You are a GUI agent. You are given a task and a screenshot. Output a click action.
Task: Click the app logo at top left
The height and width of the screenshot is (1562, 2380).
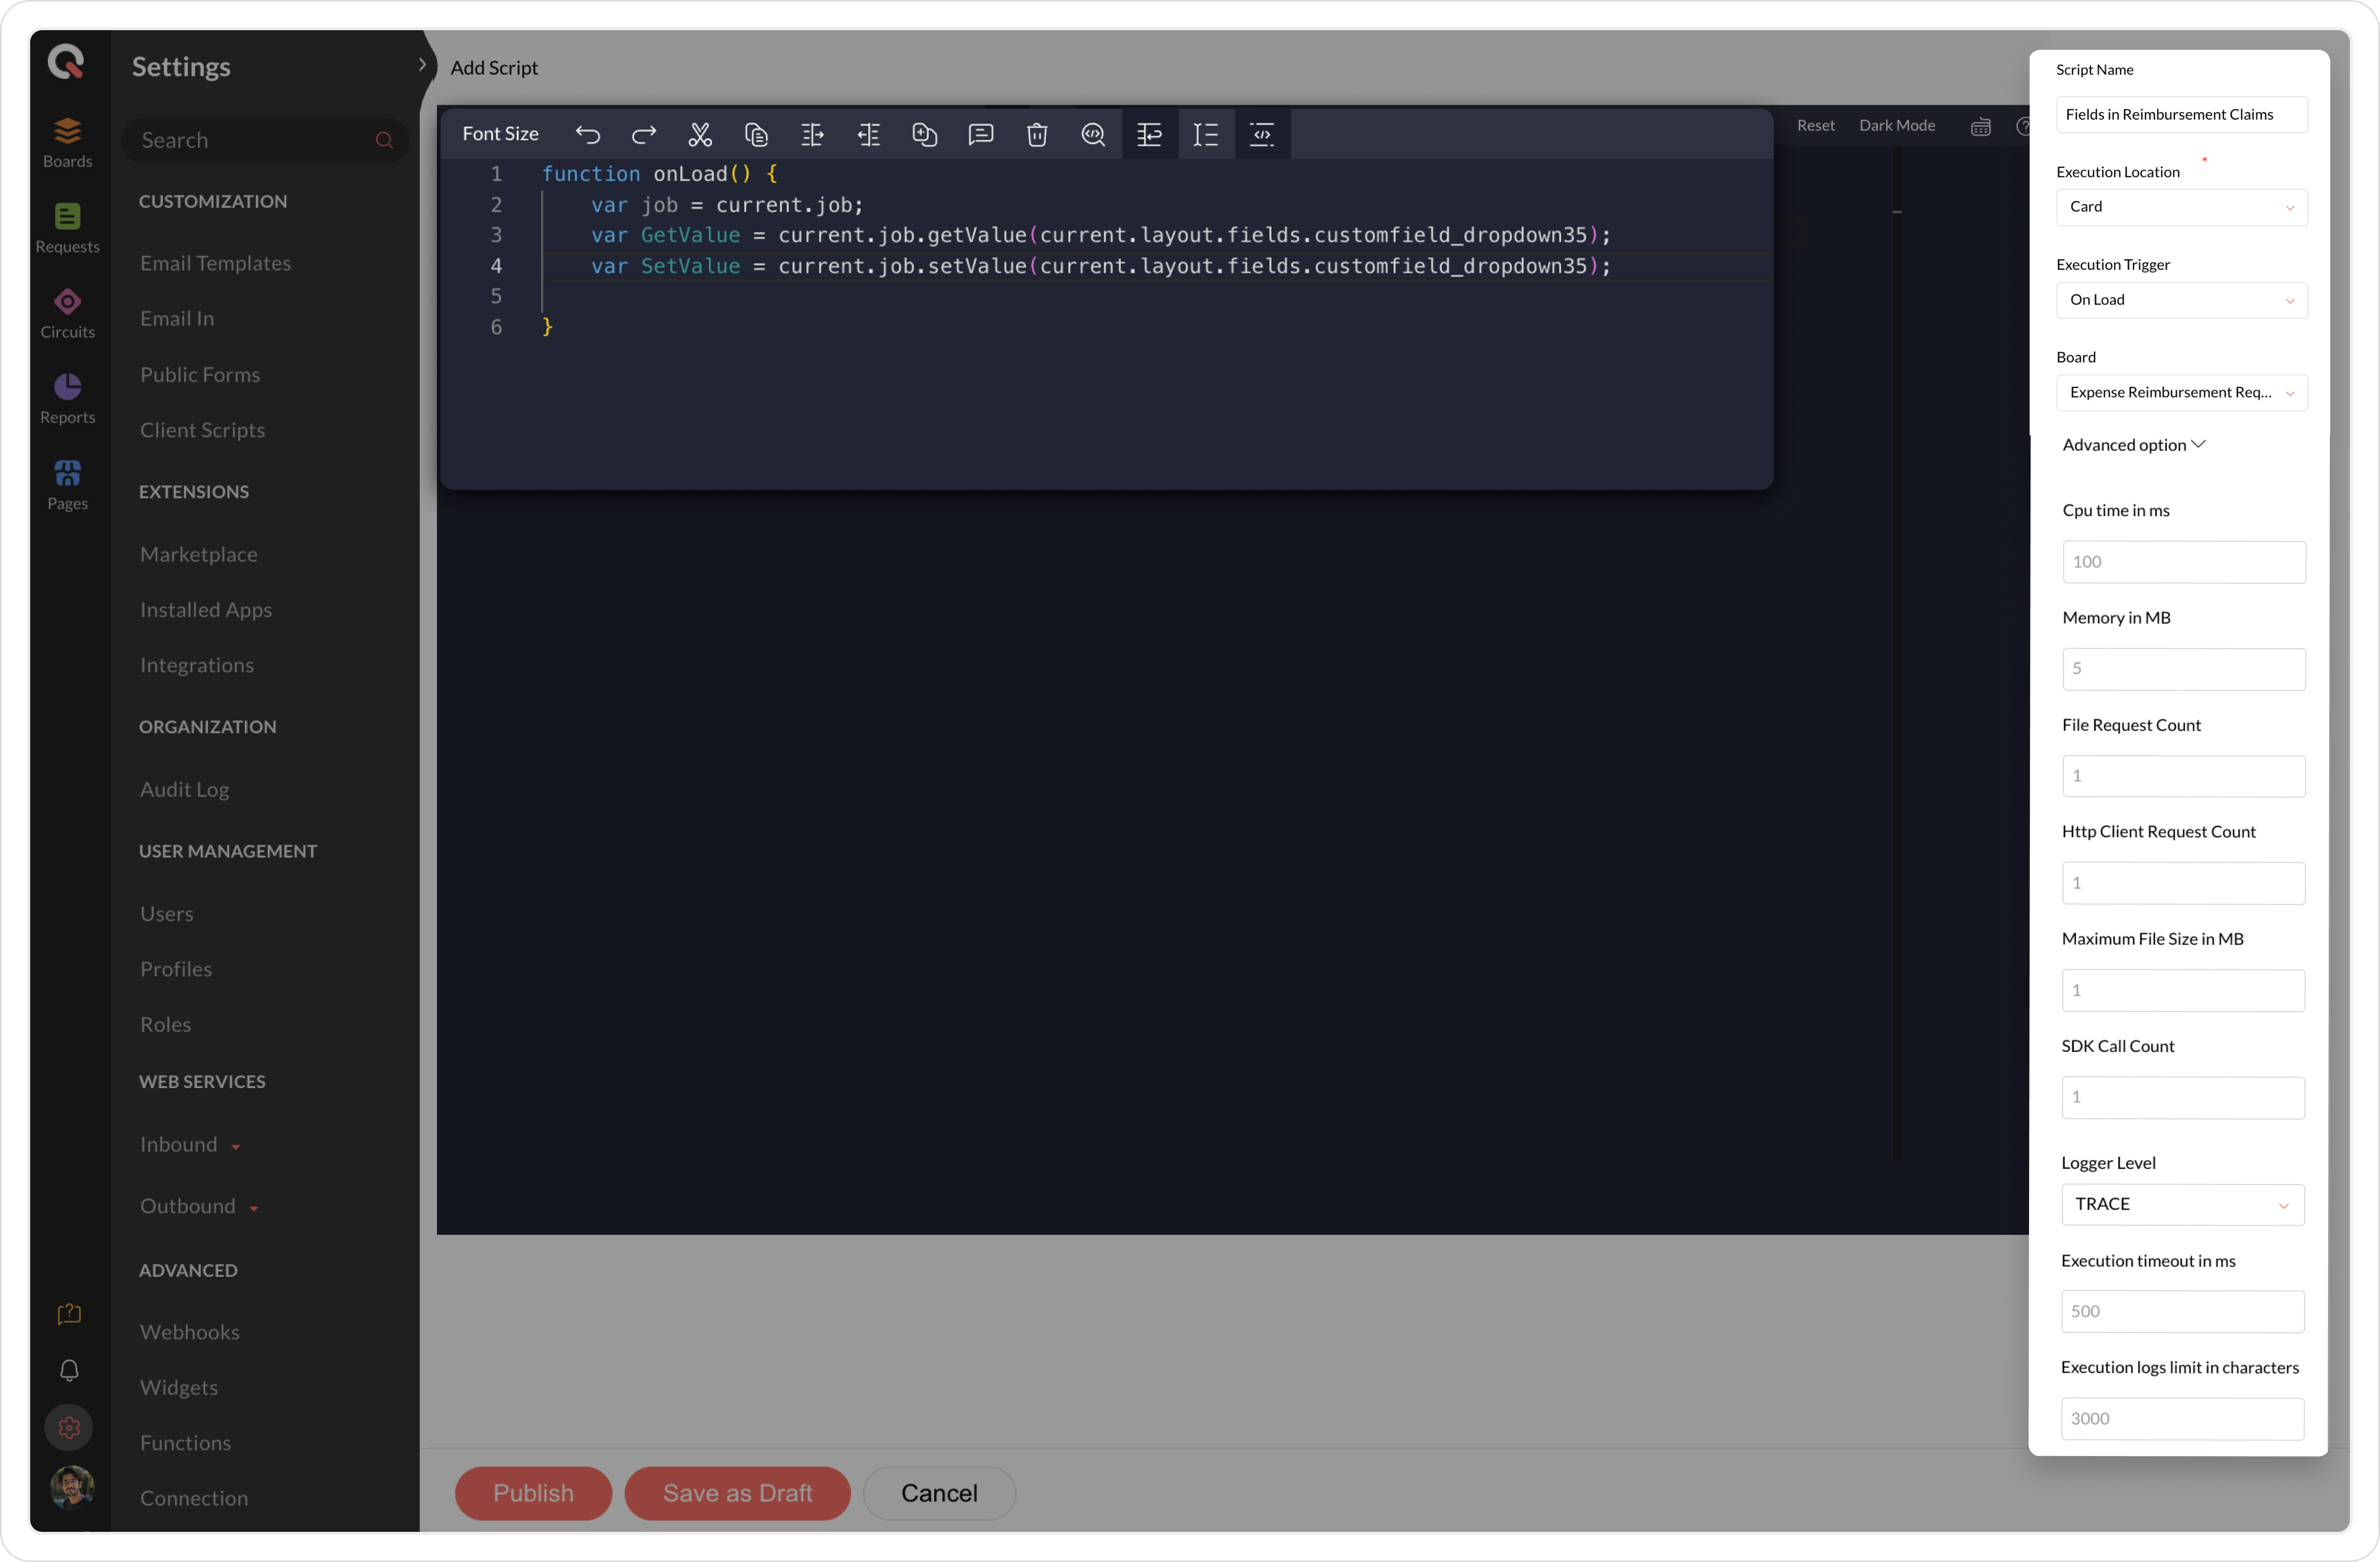[66, 62]
